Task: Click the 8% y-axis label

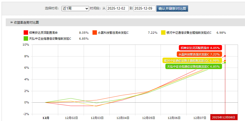Action: coord(27,56)
